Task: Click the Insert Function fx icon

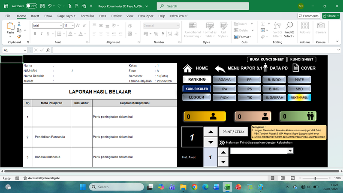Action: 48,50
